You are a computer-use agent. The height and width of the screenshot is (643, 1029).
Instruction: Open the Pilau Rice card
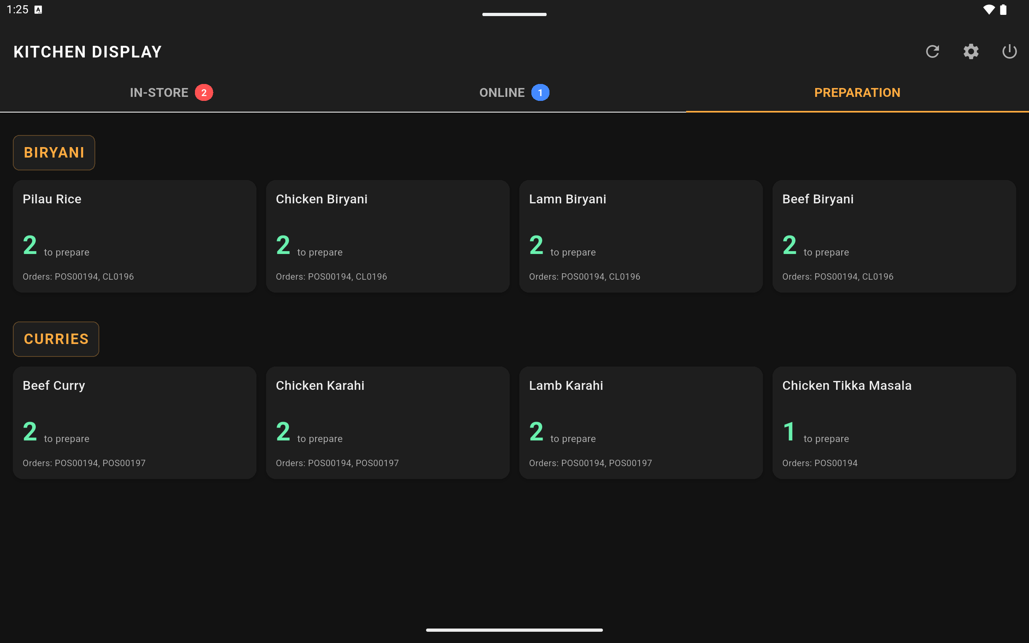(x=134, y=236)
